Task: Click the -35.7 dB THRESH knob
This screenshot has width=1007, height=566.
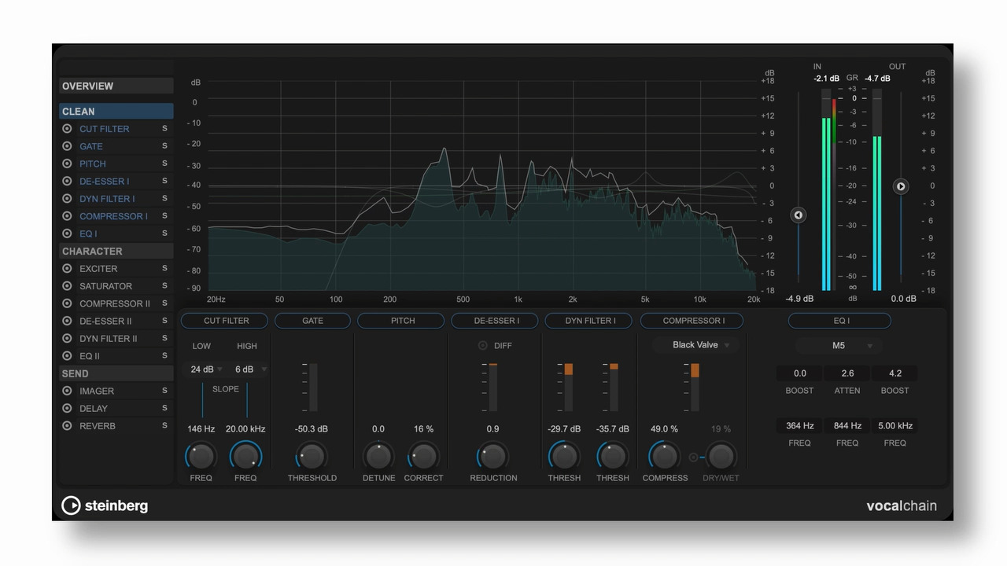Action: tap(612, 455)
